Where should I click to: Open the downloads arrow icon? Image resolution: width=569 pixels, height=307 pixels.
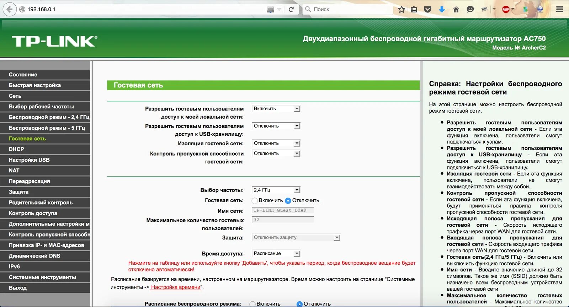442,10
